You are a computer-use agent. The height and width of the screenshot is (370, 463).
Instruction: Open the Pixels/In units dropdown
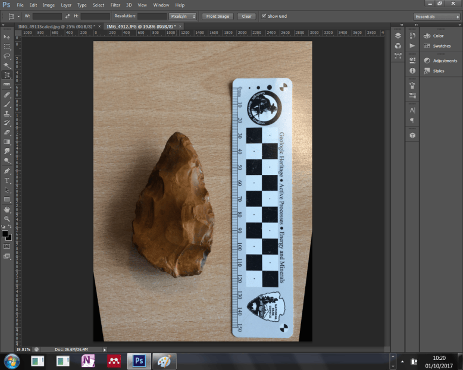[183, 16]
